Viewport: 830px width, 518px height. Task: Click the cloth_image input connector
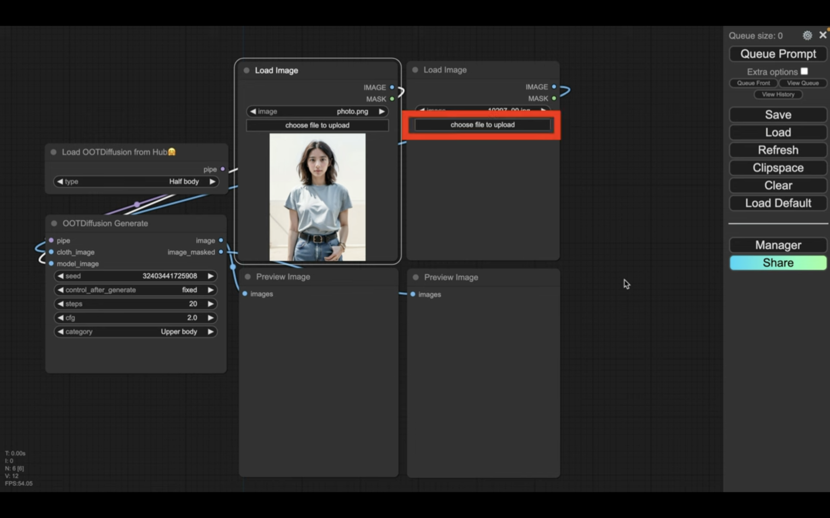51,252
